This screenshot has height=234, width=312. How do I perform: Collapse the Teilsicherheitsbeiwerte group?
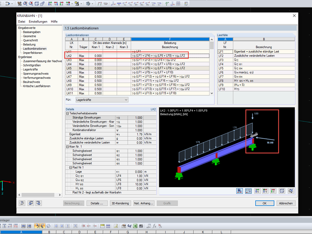click(x=67, y=113)
